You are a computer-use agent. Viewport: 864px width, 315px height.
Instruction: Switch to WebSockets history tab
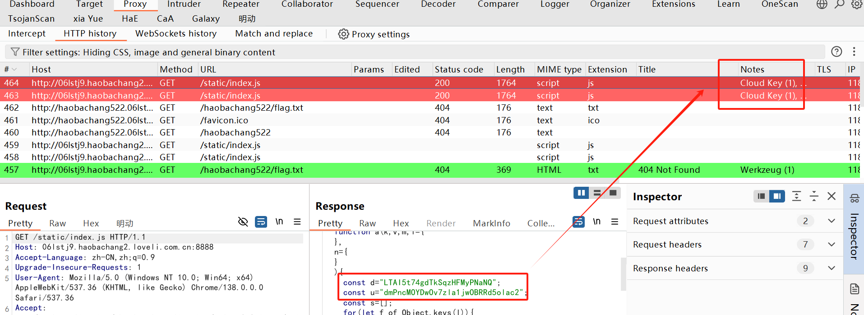tap(176, 34)
